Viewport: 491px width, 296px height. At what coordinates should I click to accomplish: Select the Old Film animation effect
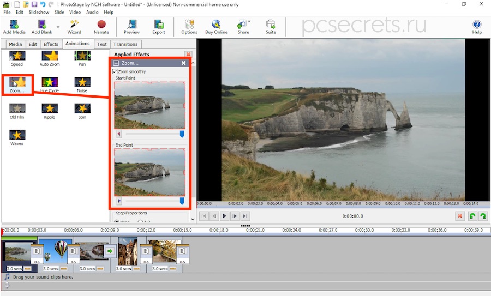pos(17,111)
